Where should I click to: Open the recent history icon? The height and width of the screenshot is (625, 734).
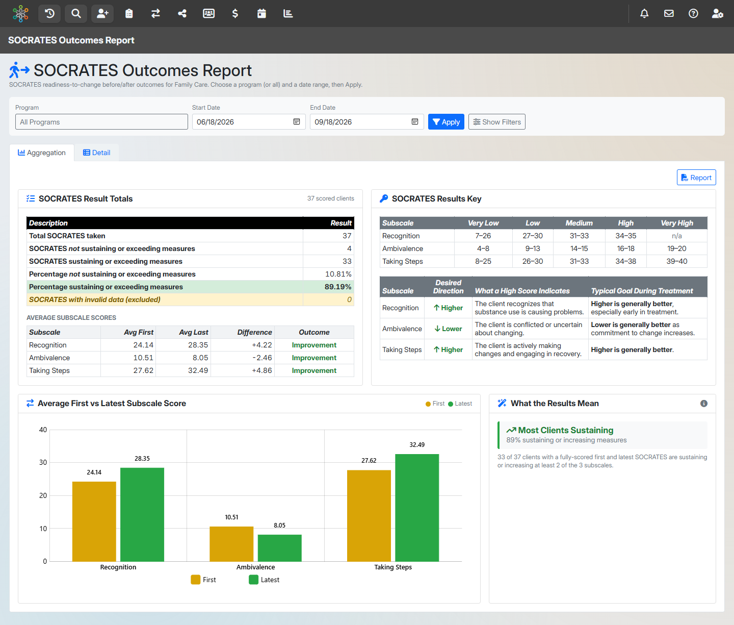[x=49, y=13]
